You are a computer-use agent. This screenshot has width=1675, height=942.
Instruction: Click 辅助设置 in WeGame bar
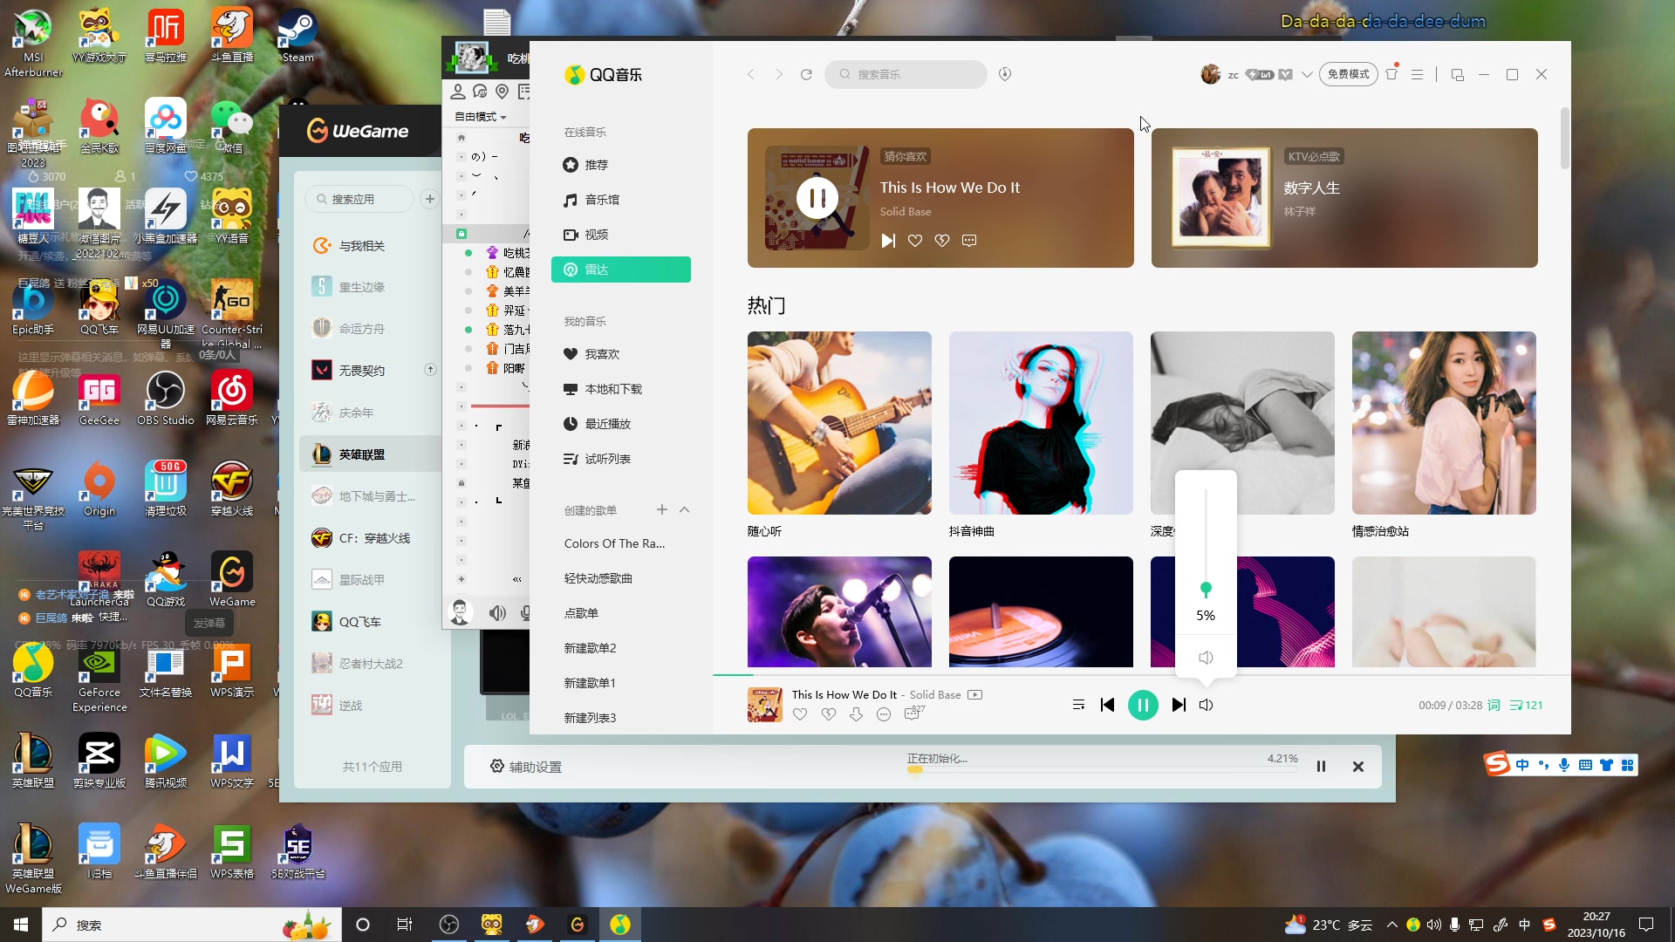(525, 767)
